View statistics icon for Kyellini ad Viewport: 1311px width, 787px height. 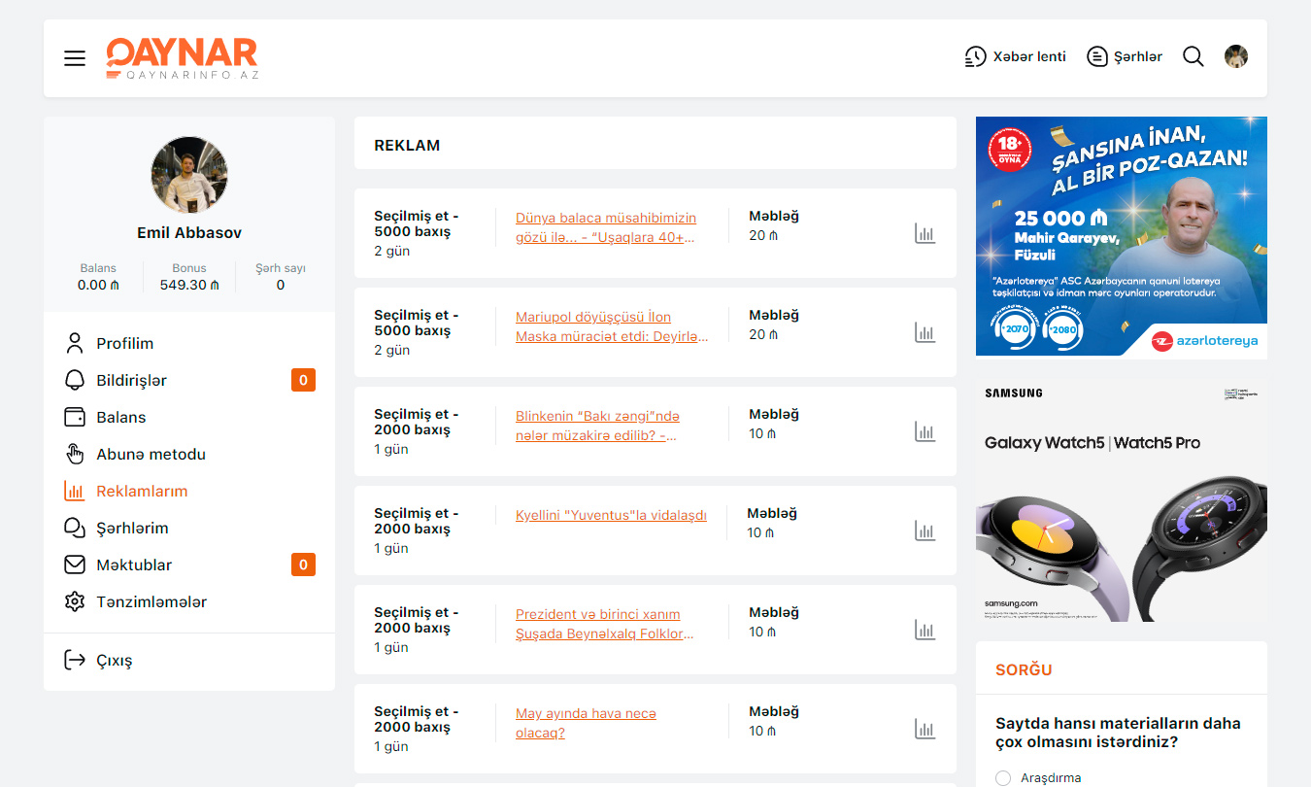pyautogui.click(x=924, y=530)
